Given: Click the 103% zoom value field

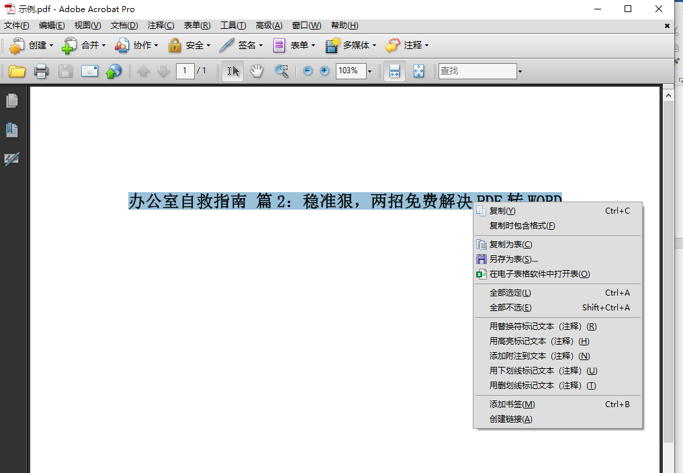Looking at the screenshot, I should (351, 71).
